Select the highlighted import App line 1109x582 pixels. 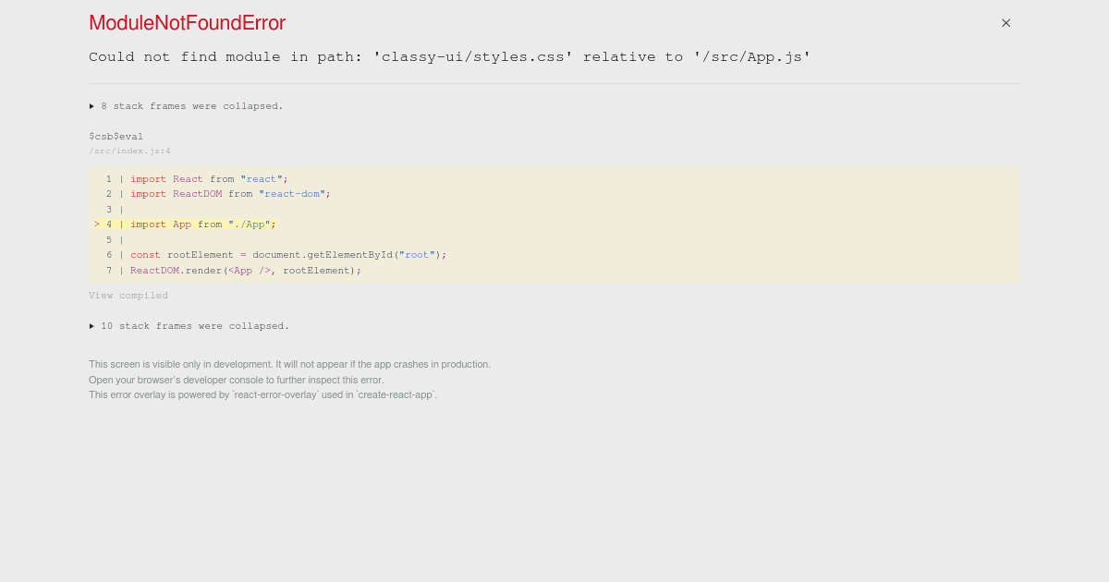(203, 224)
